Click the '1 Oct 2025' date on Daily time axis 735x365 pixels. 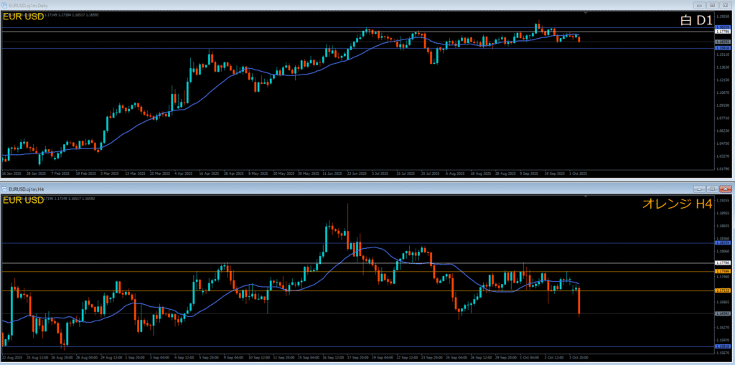(579, 174)
